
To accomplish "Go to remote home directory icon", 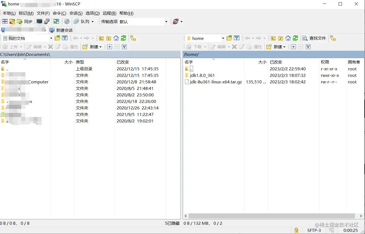I will [x=288, y=38].
